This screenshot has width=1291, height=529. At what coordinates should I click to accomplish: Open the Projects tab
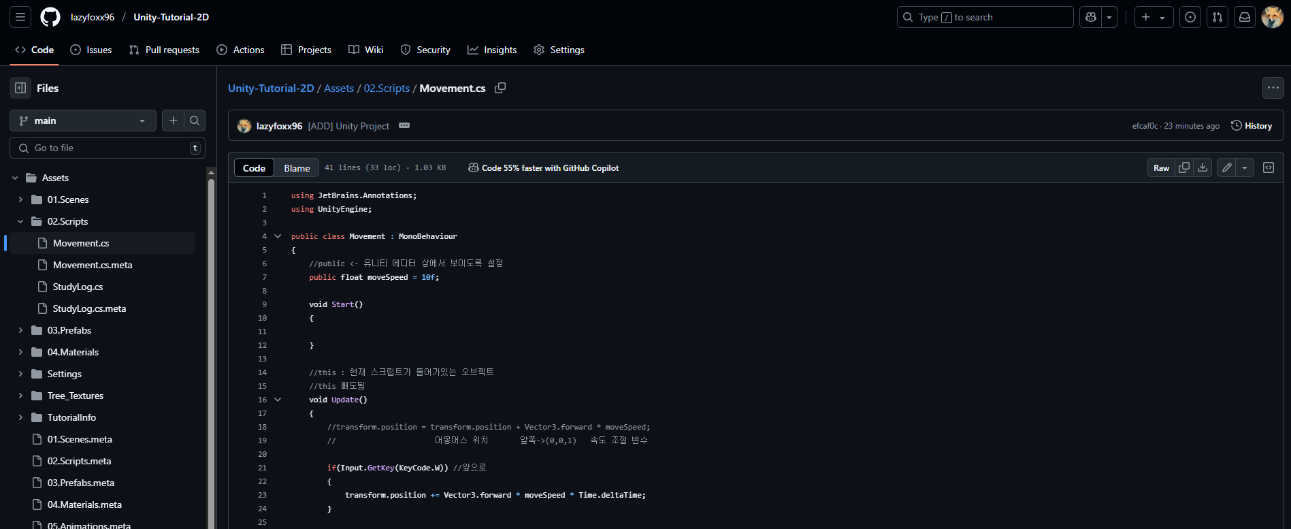point(306,50)
